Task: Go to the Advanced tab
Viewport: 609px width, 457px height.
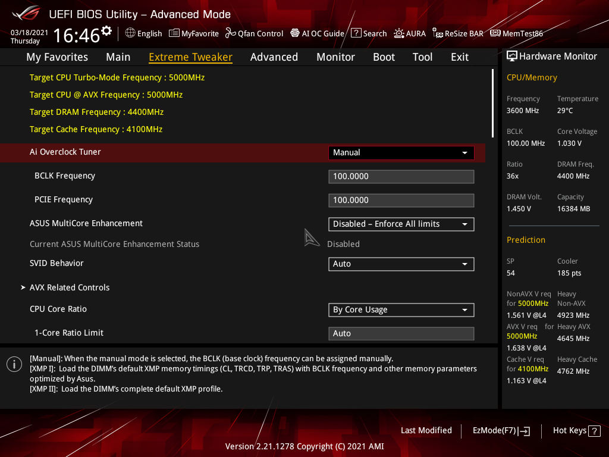Action: tap(274, 57)
